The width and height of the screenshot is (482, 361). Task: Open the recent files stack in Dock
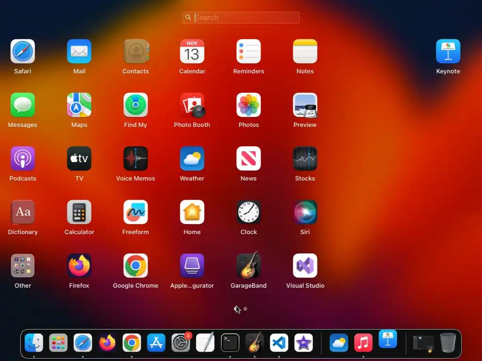(x=423, y=343)
